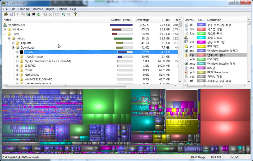Viewport: 253px width, 161px height.
Task: Click the Zoom In treemap icon
Action: [x=64, y=14]
